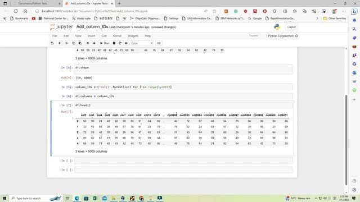Open the Edit menu

[66, 36]
